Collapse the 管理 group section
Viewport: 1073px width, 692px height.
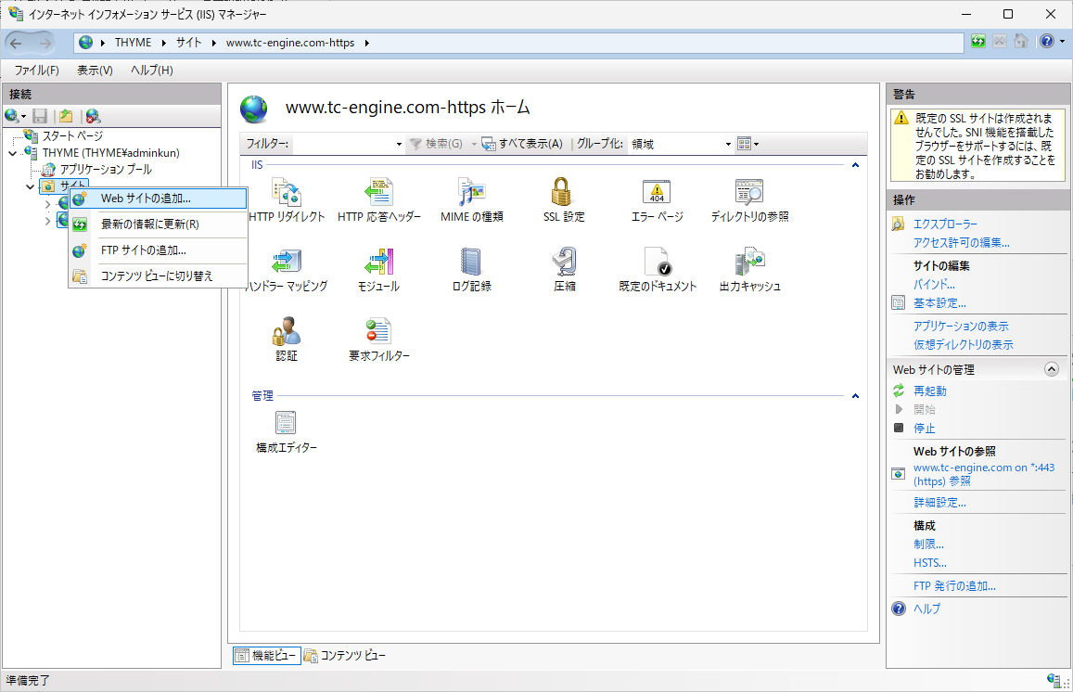coord(855,395)
